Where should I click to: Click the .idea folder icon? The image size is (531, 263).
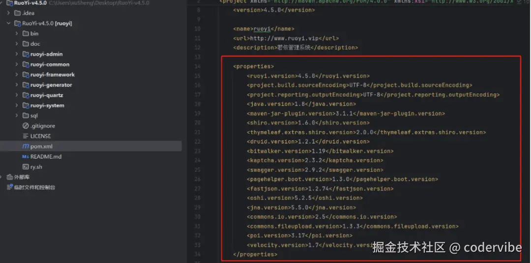tap(17, 13)
